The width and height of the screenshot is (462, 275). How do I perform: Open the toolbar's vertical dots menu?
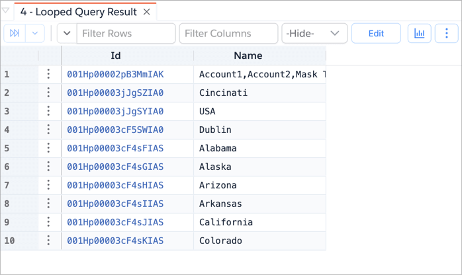pos(447,34)
